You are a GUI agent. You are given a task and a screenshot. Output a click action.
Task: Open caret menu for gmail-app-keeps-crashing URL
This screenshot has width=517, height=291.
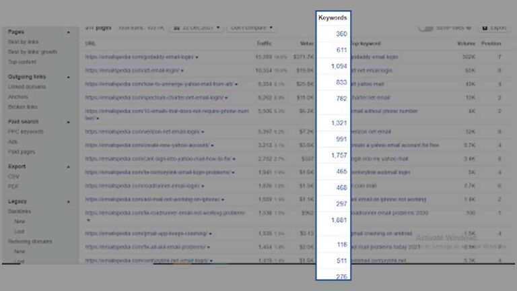210,234
